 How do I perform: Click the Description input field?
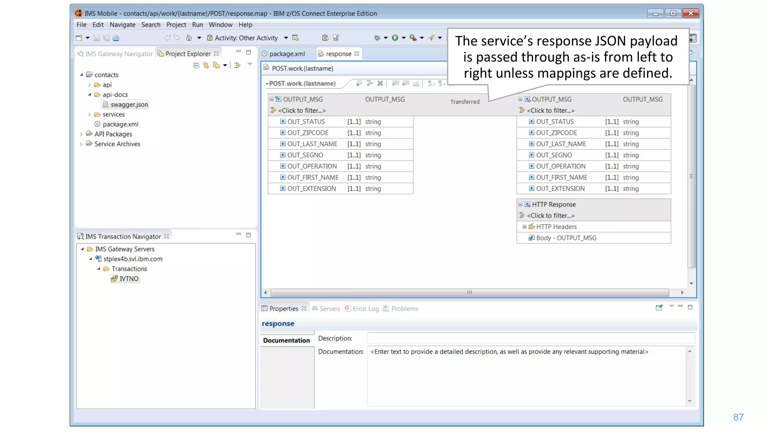pos(531,338)
